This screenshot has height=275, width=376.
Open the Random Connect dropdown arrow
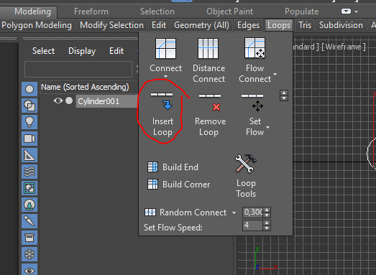click(234, 213)
